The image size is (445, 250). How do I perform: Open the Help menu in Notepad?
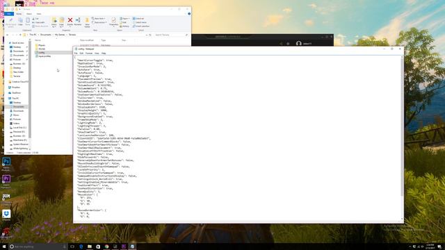(104, 53)
